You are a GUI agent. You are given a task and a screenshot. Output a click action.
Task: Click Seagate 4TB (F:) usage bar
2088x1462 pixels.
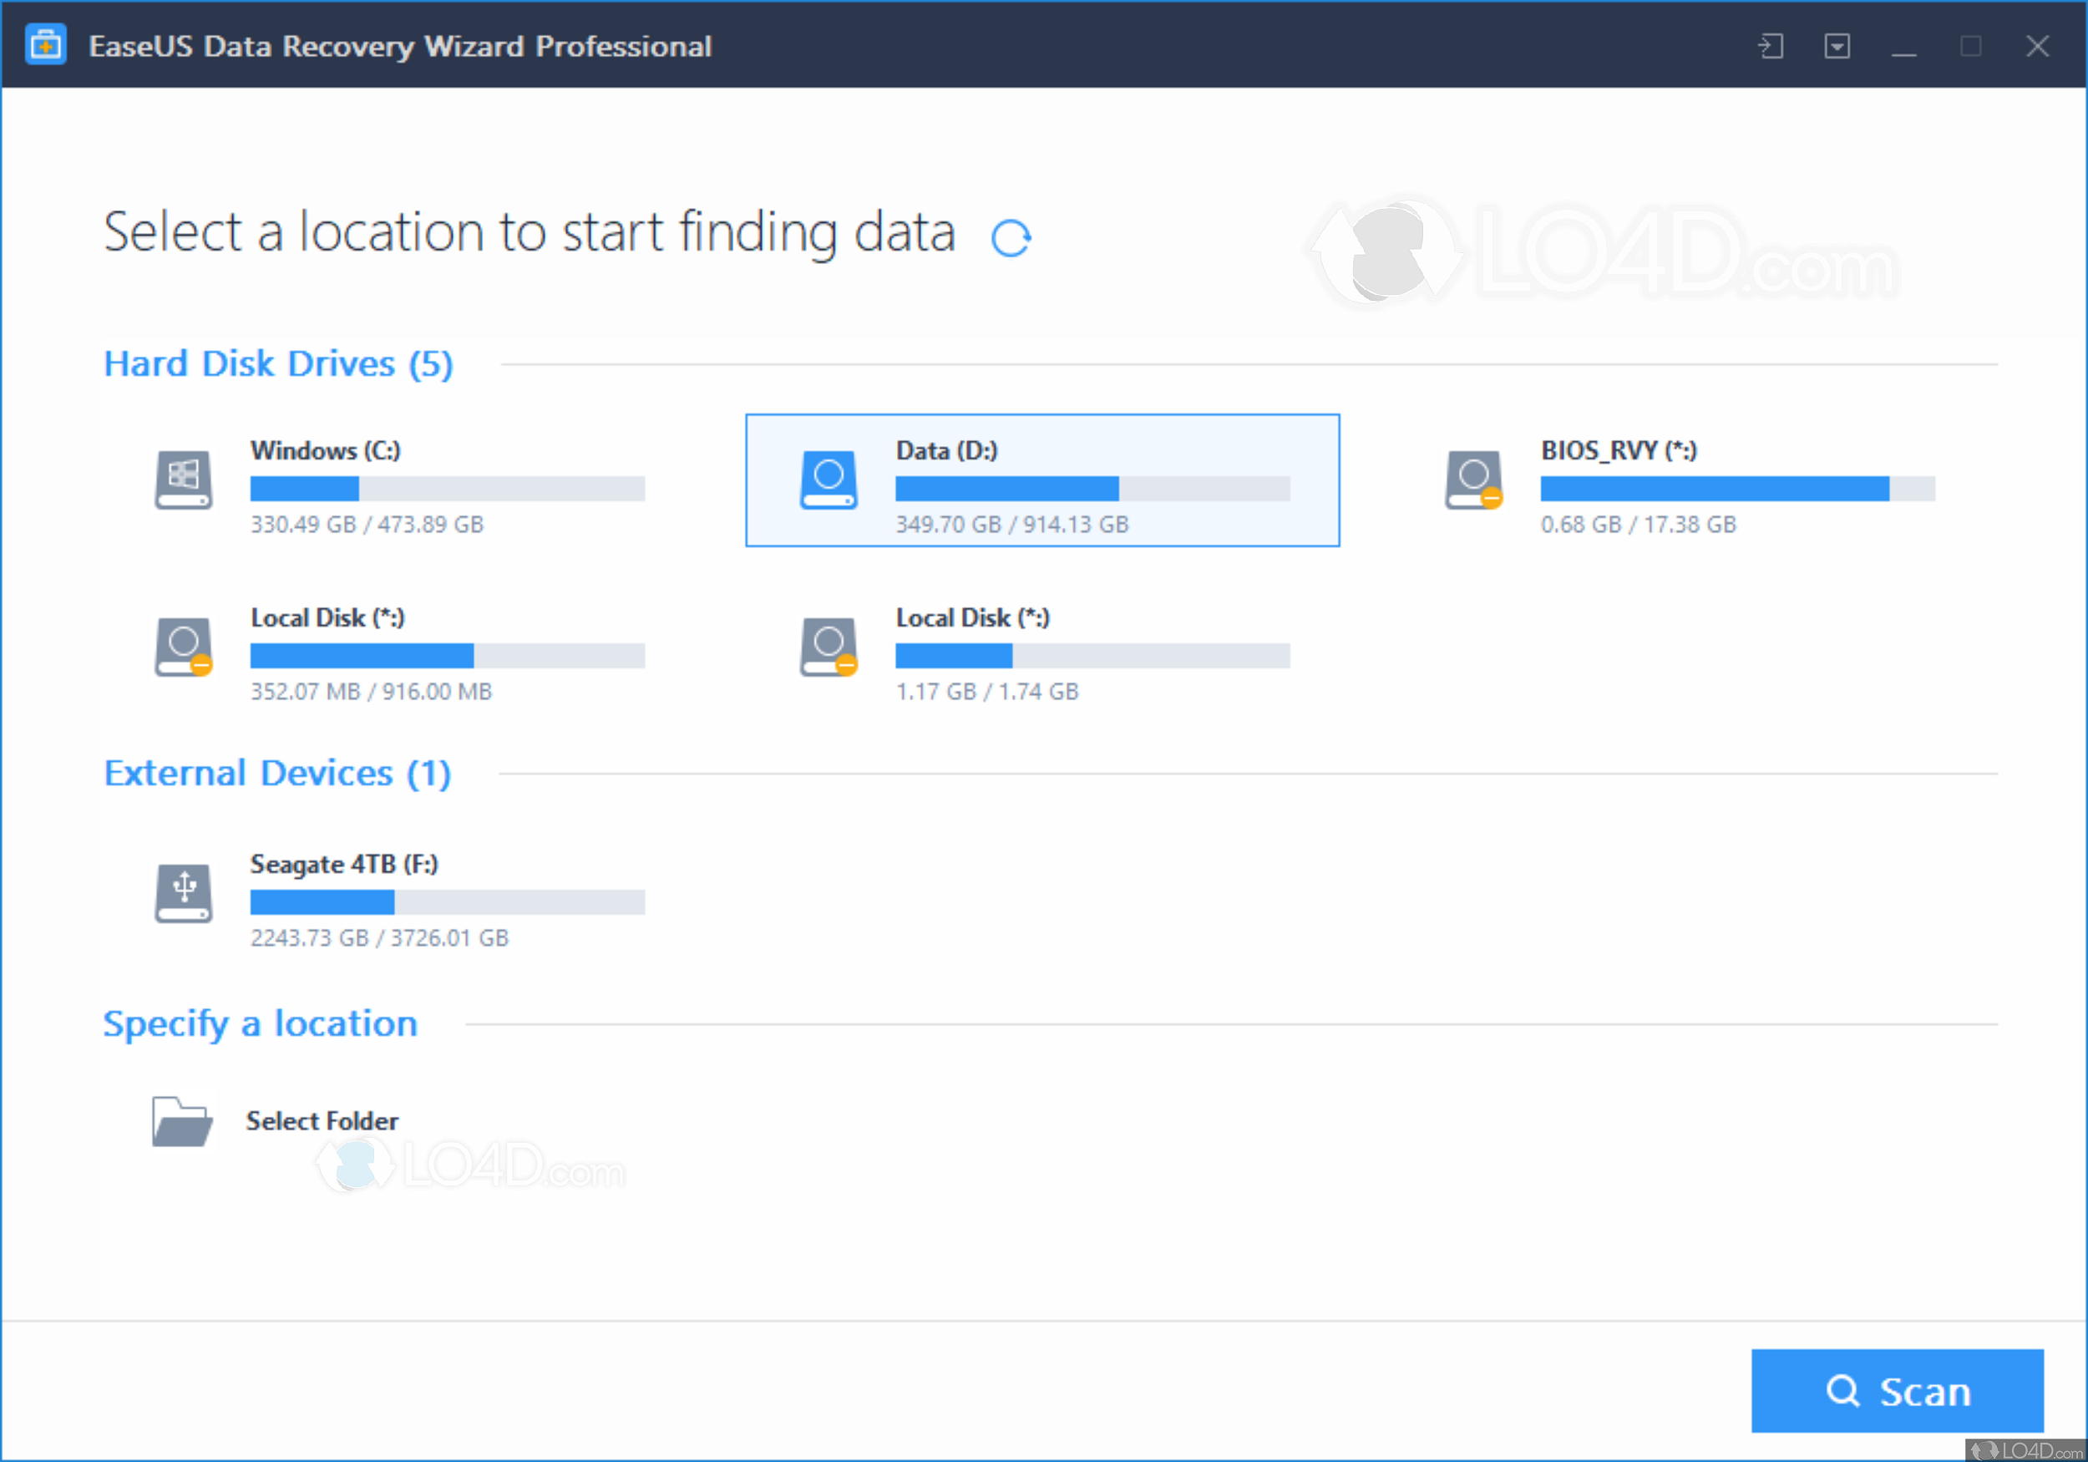coord(447,901)
